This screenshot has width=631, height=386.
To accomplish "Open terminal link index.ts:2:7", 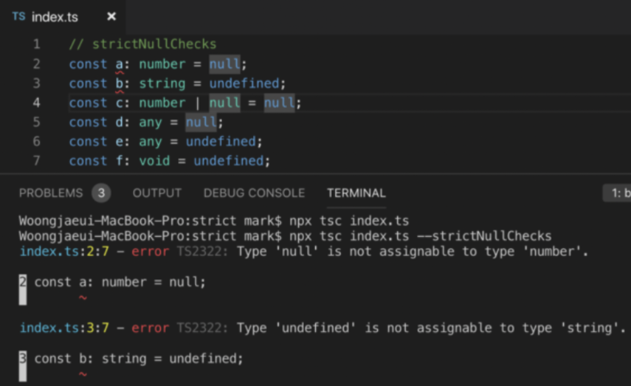I will pos(64,252).
